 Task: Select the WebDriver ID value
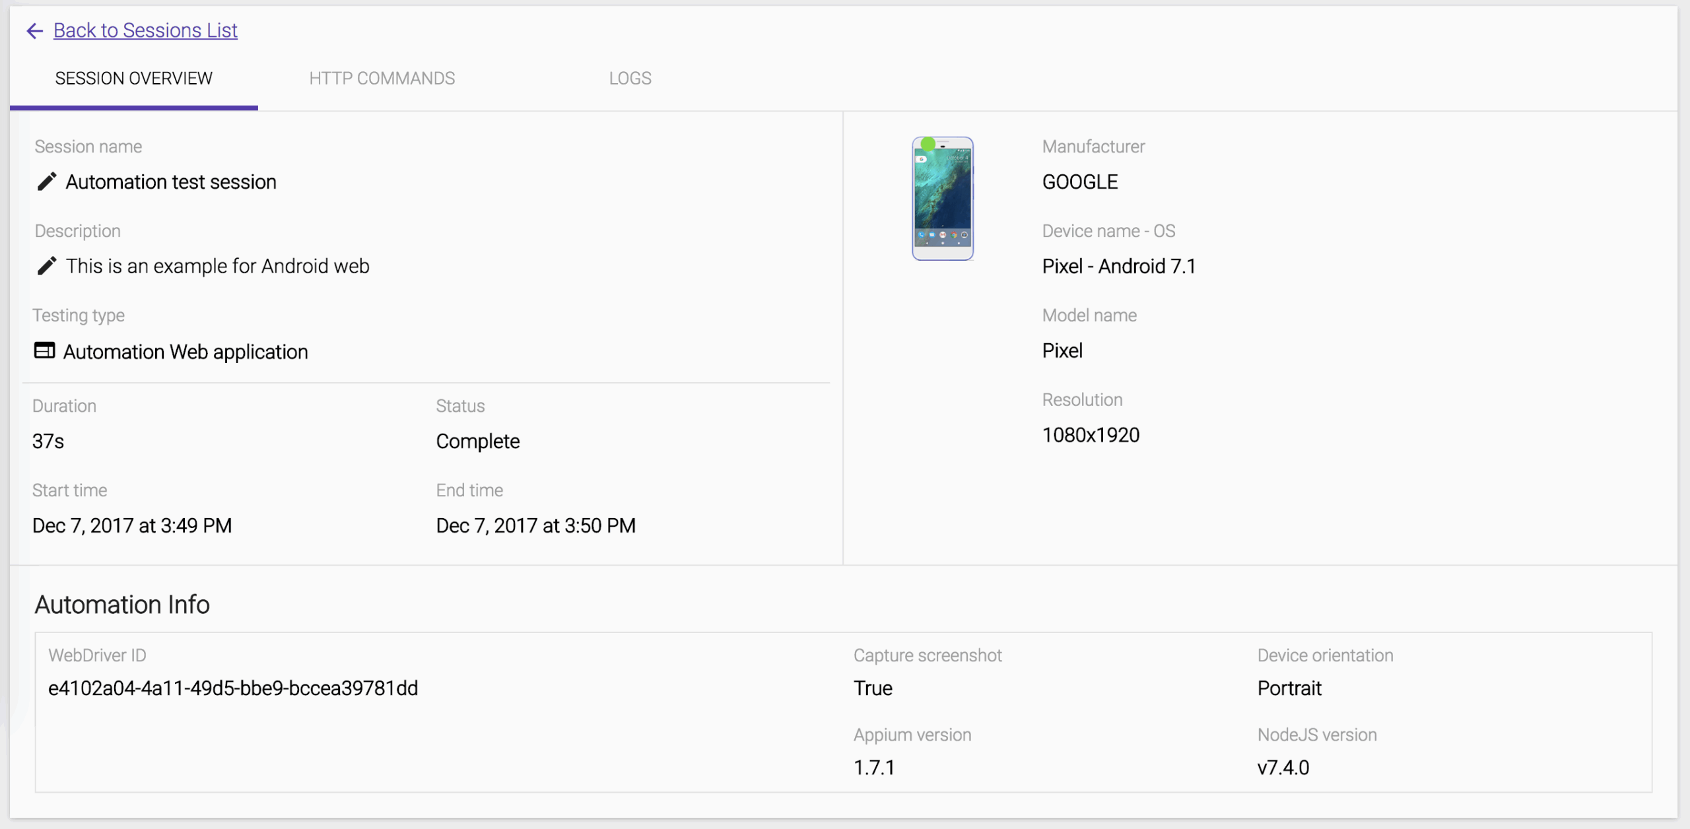click(233, 688)
